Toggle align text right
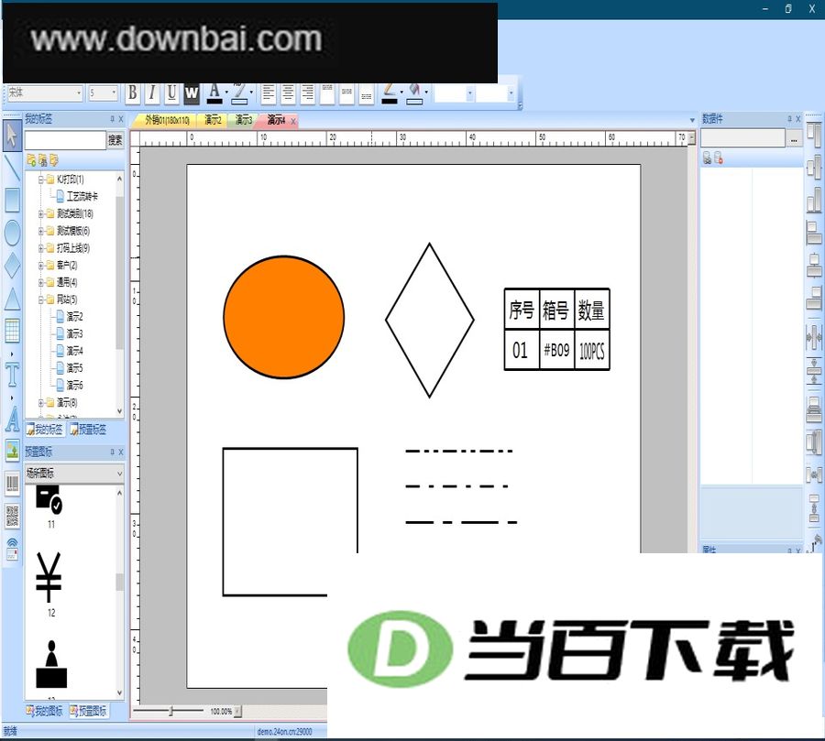The image size is (825, 741). click(308, 93)
